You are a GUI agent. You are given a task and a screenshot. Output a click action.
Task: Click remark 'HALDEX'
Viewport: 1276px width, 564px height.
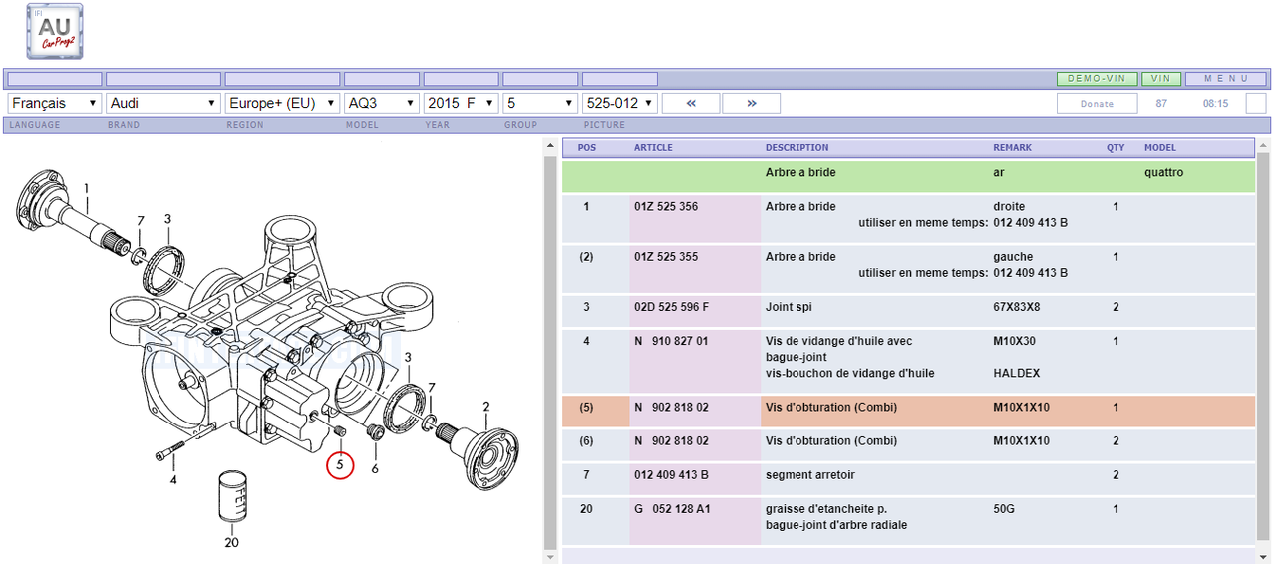click(1015, 374)
